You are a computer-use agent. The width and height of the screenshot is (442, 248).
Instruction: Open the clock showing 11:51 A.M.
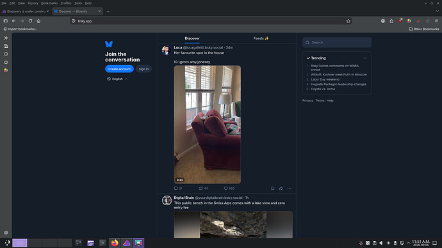coord(421,243)
